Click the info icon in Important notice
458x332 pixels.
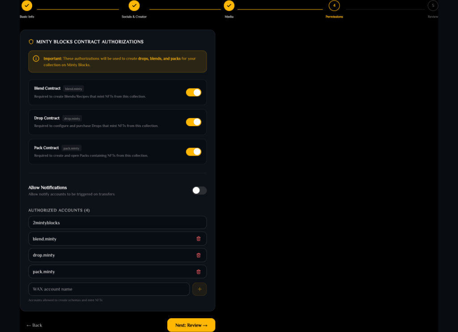pyautogui.click(x=36, y=59)
